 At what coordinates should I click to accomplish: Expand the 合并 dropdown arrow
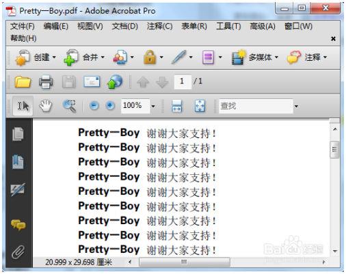(103, 57)
